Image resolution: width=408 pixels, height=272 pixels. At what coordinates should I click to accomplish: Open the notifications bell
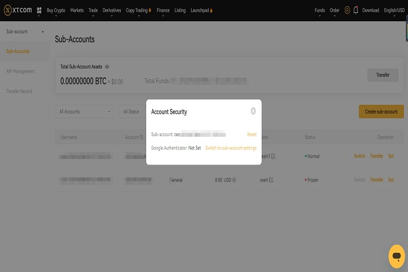(356, 10)
